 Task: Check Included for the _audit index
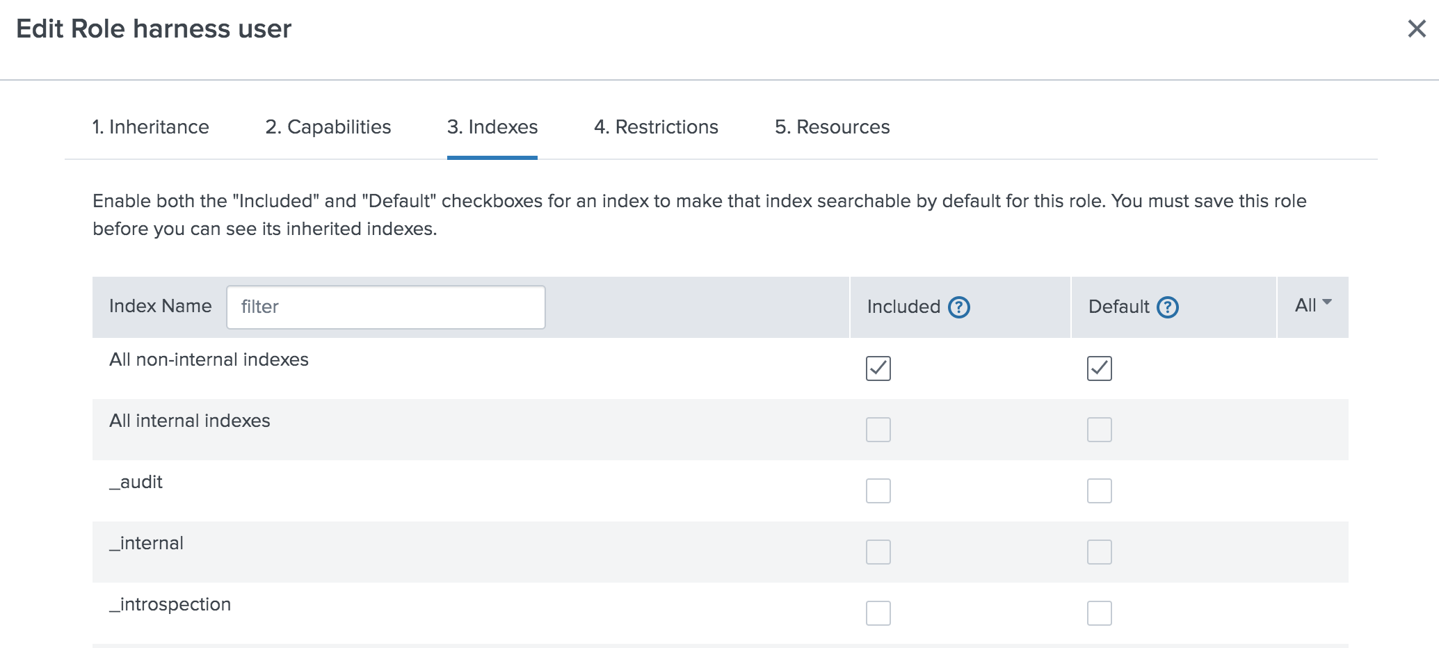(878, 490)
